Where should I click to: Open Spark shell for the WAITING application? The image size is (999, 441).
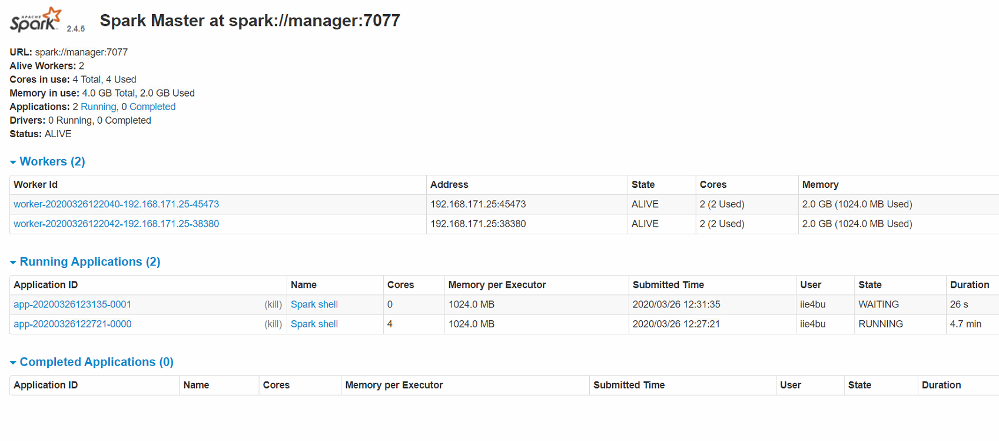(314, 304)
